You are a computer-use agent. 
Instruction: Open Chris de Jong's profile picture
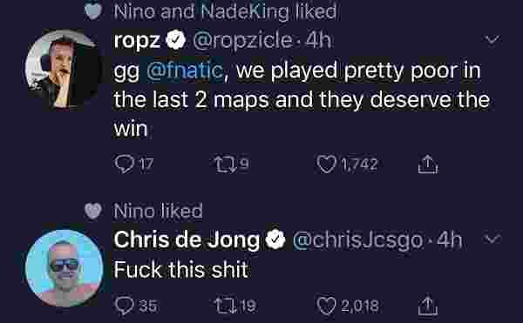(x=64, y=268)
